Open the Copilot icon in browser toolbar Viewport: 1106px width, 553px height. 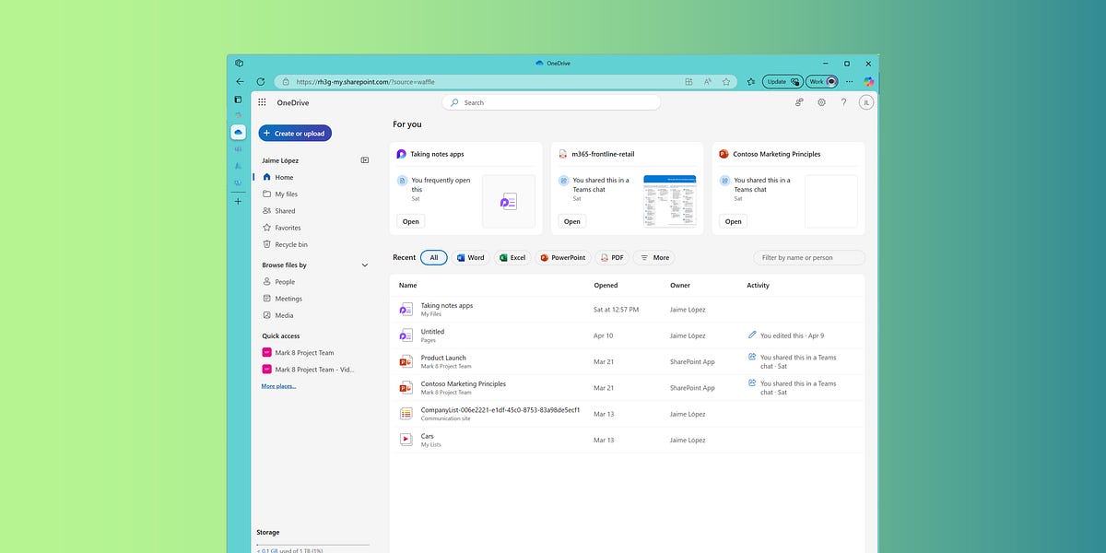coord(868,81)
